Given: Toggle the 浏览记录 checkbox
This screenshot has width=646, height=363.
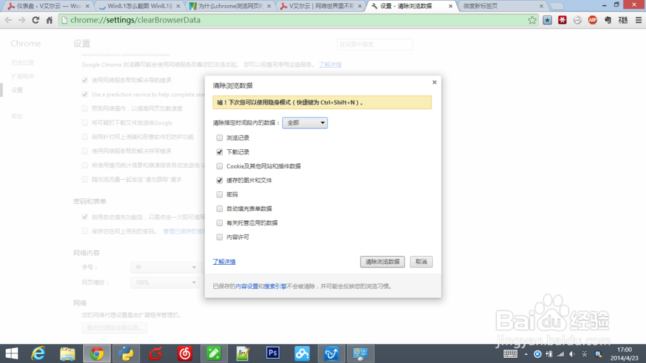Looking at the screenshot, I should pyautogui.click(x=220, y=138).
